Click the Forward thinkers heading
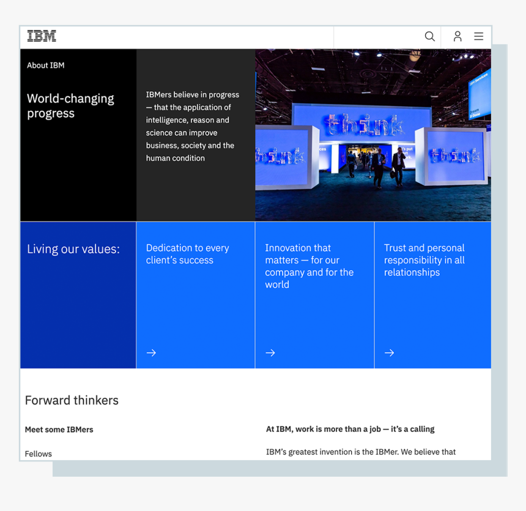Viewport: 526px width, 511px height. [x=72, y=401]
